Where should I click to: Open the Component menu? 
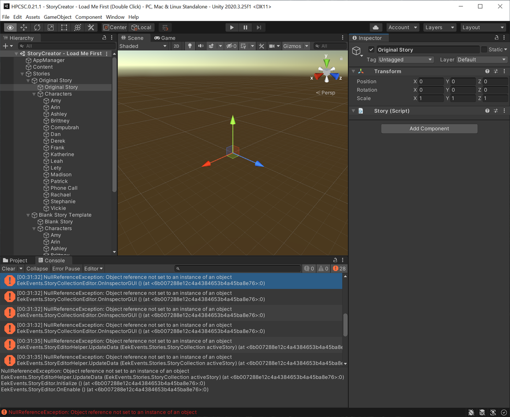click(x=88, y=17)
